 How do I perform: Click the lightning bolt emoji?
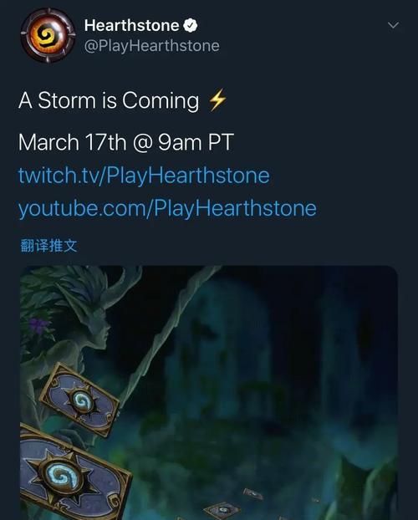217,99
